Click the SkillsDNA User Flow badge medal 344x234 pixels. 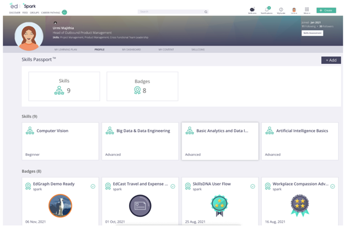pyautogui.click(x=218, y=205)
